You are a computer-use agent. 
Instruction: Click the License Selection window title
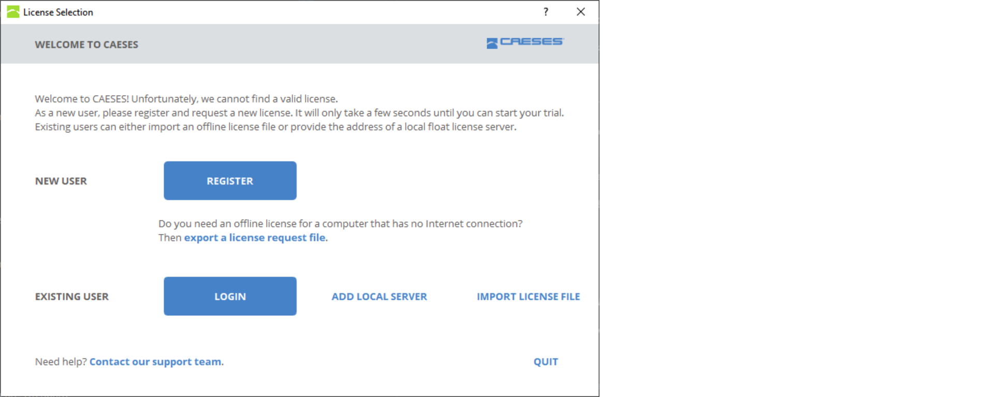tap(58, 12)
